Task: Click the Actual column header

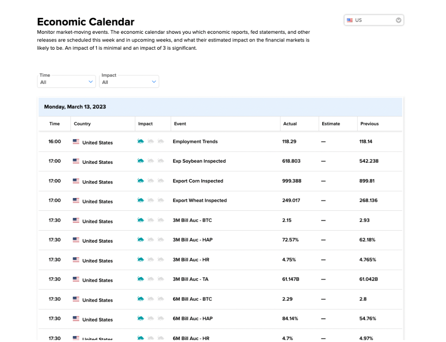Action: (290, 124)
